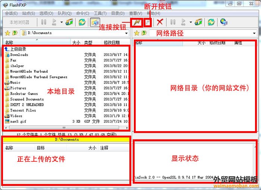Viewport: 261px width, 190px height.
Task: Open the 工具(T) menu
Action: click(100, 13)
